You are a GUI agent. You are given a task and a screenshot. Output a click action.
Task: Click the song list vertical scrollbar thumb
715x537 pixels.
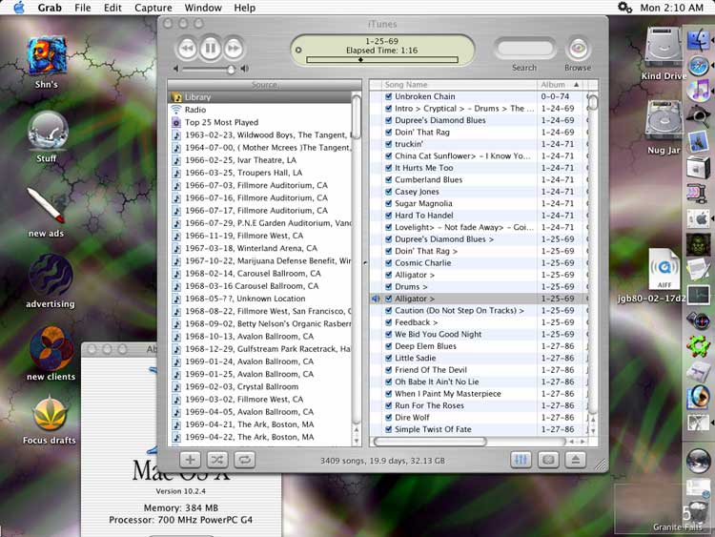tap(593, 102)
